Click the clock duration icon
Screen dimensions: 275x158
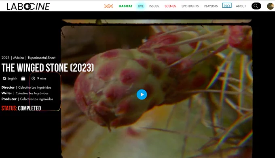pyautogui.click(x=33, y=79)
